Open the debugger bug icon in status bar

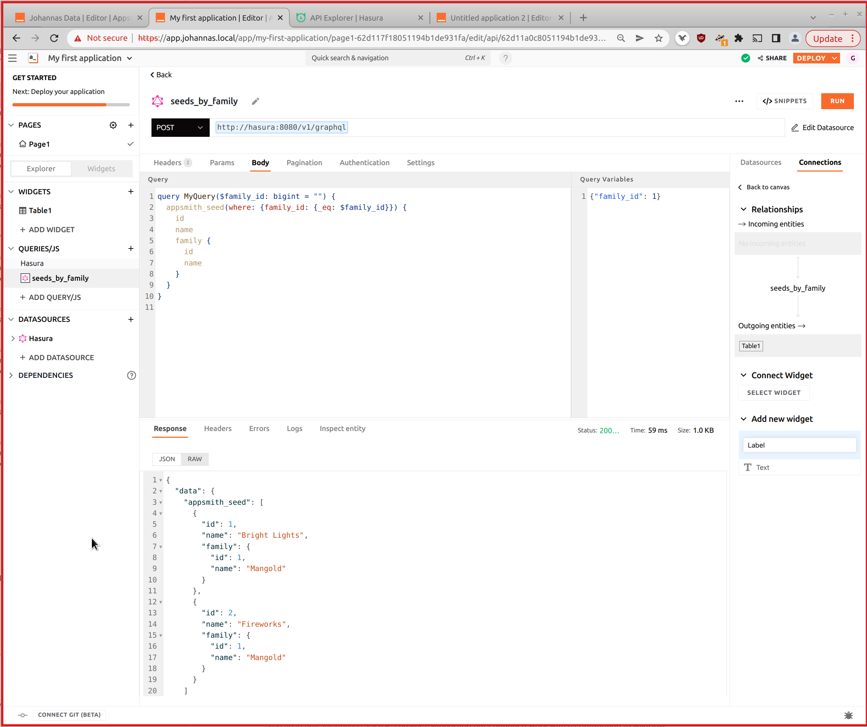click(849, 715)
